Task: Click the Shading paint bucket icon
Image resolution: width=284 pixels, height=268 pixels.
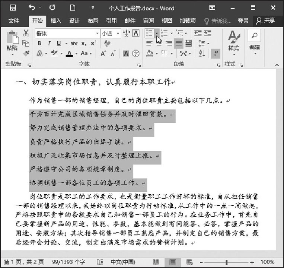Action: point(150,53)
